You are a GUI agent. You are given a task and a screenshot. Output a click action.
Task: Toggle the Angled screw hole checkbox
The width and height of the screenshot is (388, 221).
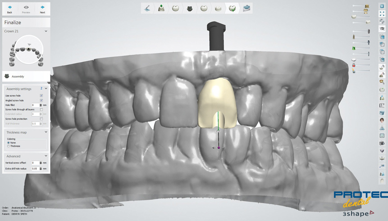41,100
